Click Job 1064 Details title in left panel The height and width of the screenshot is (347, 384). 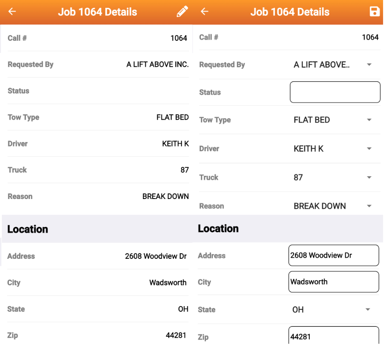point(97,12)
